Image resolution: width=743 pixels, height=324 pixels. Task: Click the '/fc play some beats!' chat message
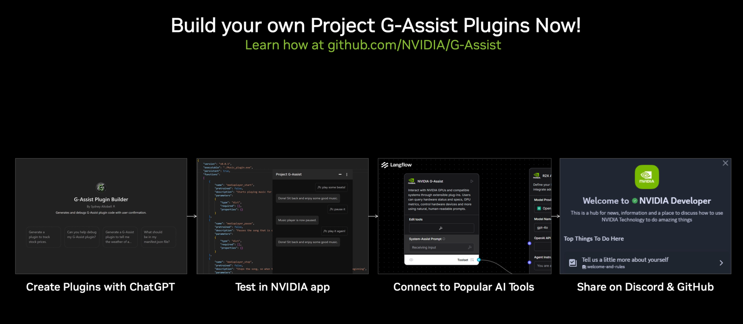pyautogui.click(x=332, y=187)
